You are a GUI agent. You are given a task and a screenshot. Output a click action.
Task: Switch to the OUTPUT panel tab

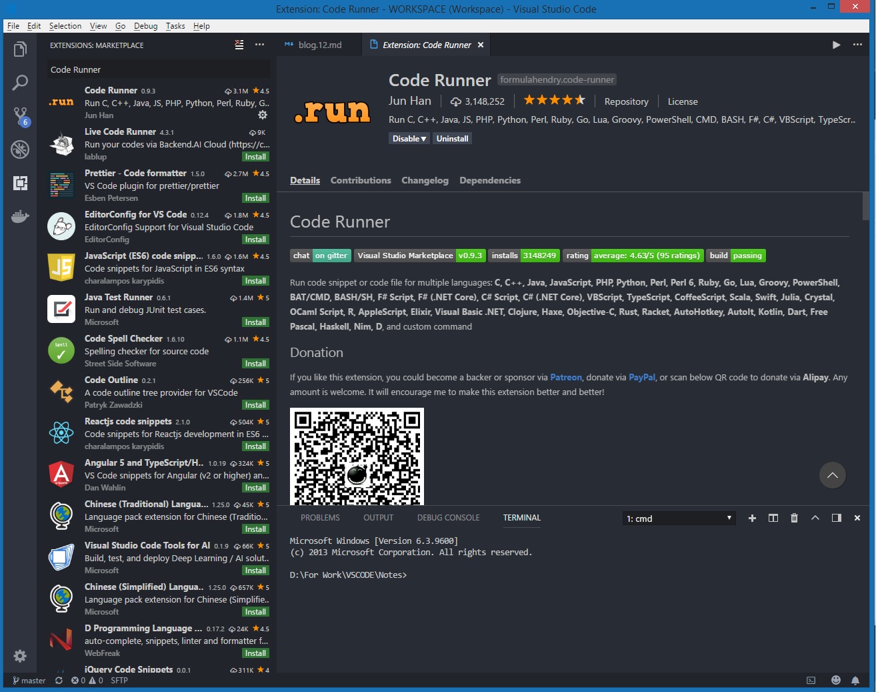[378, 518]
